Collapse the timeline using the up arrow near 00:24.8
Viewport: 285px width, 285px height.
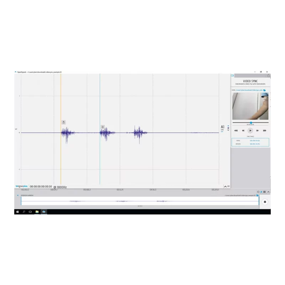[x=225, y=186]
